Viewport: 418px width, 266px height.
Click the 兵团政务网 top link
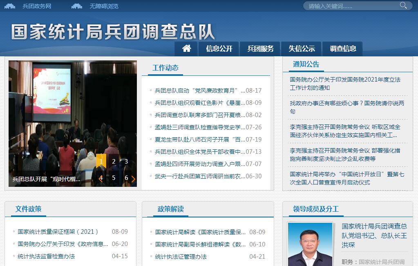point(37,6)
